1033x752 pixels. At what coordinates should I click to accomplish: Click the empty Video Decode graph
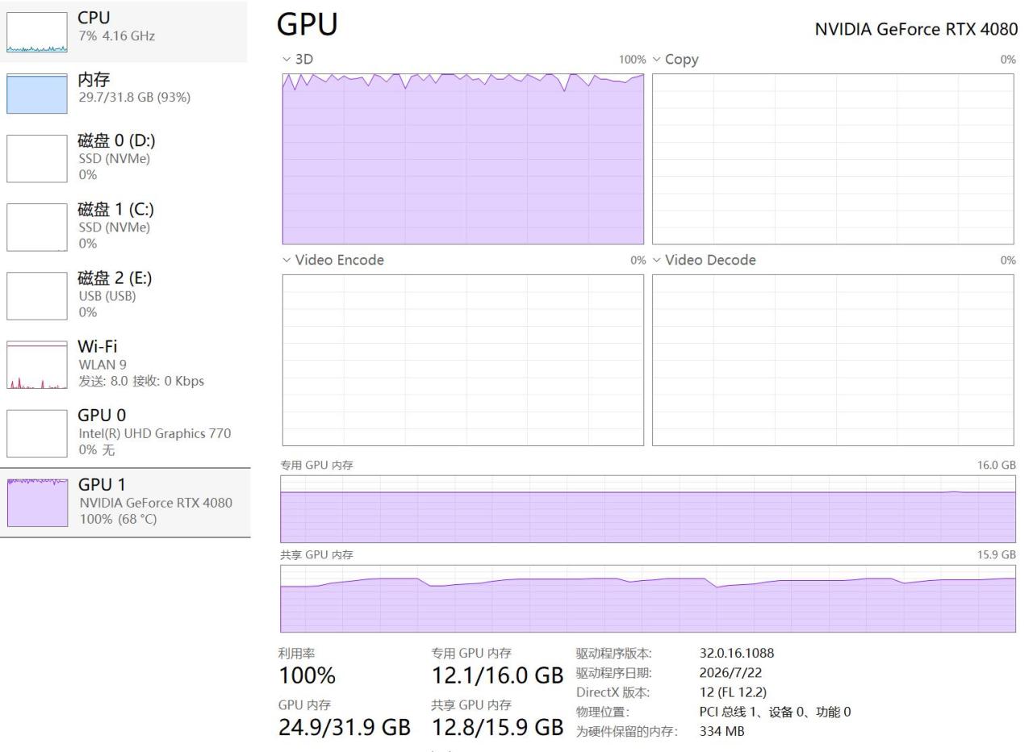pos(833,360)
